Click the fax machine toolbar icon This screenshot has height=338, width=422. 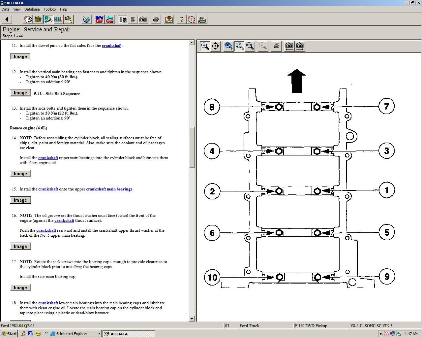(202, 19)
